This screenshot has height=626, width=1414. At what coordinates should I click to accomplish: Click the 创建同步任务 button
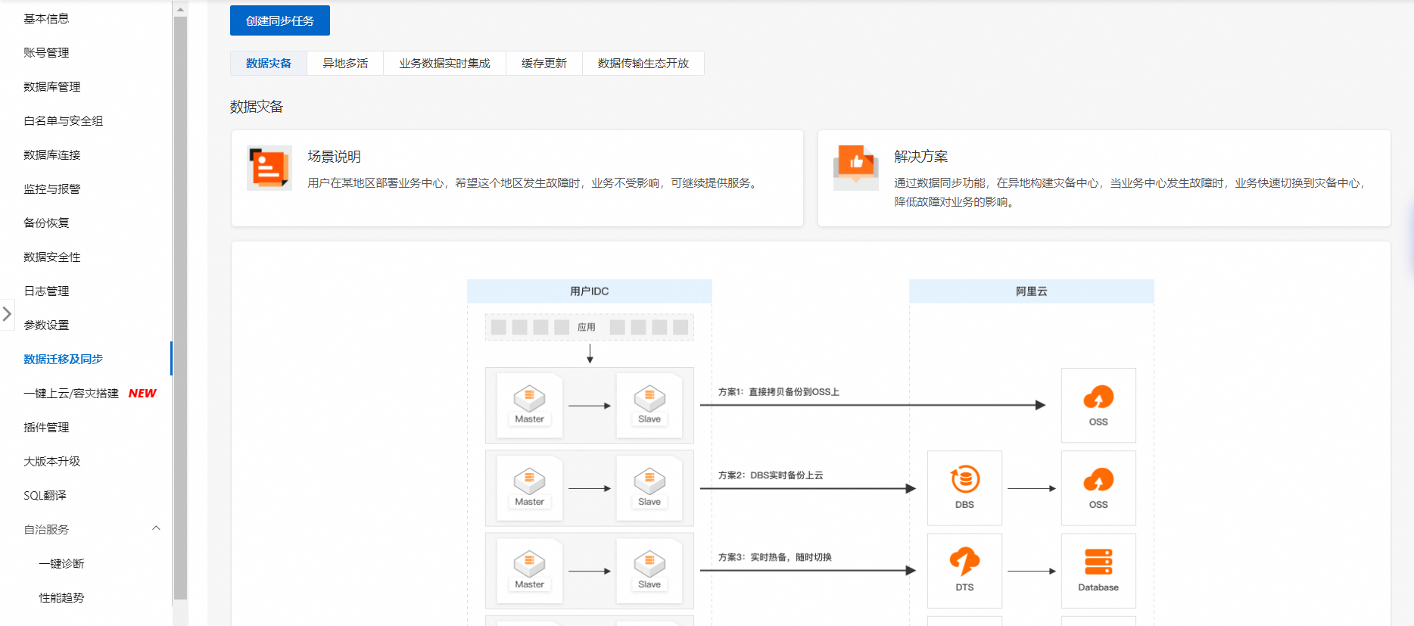click(x=280, y=20)
